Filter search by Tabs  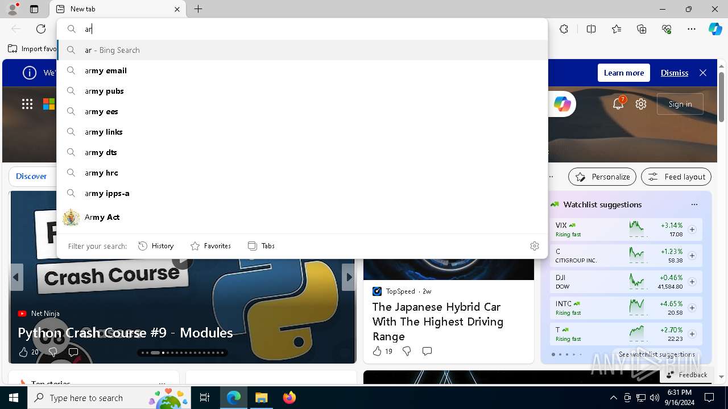[x=261, y=246]
